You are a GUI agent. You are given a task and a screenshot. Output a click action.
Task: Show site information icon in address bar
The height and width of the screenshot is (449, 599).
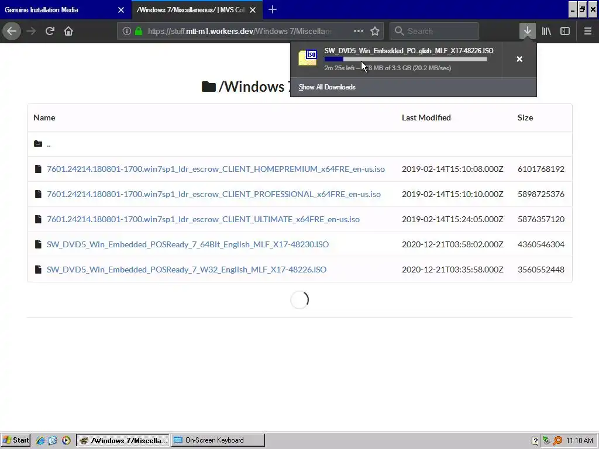[x=127, y=31]
